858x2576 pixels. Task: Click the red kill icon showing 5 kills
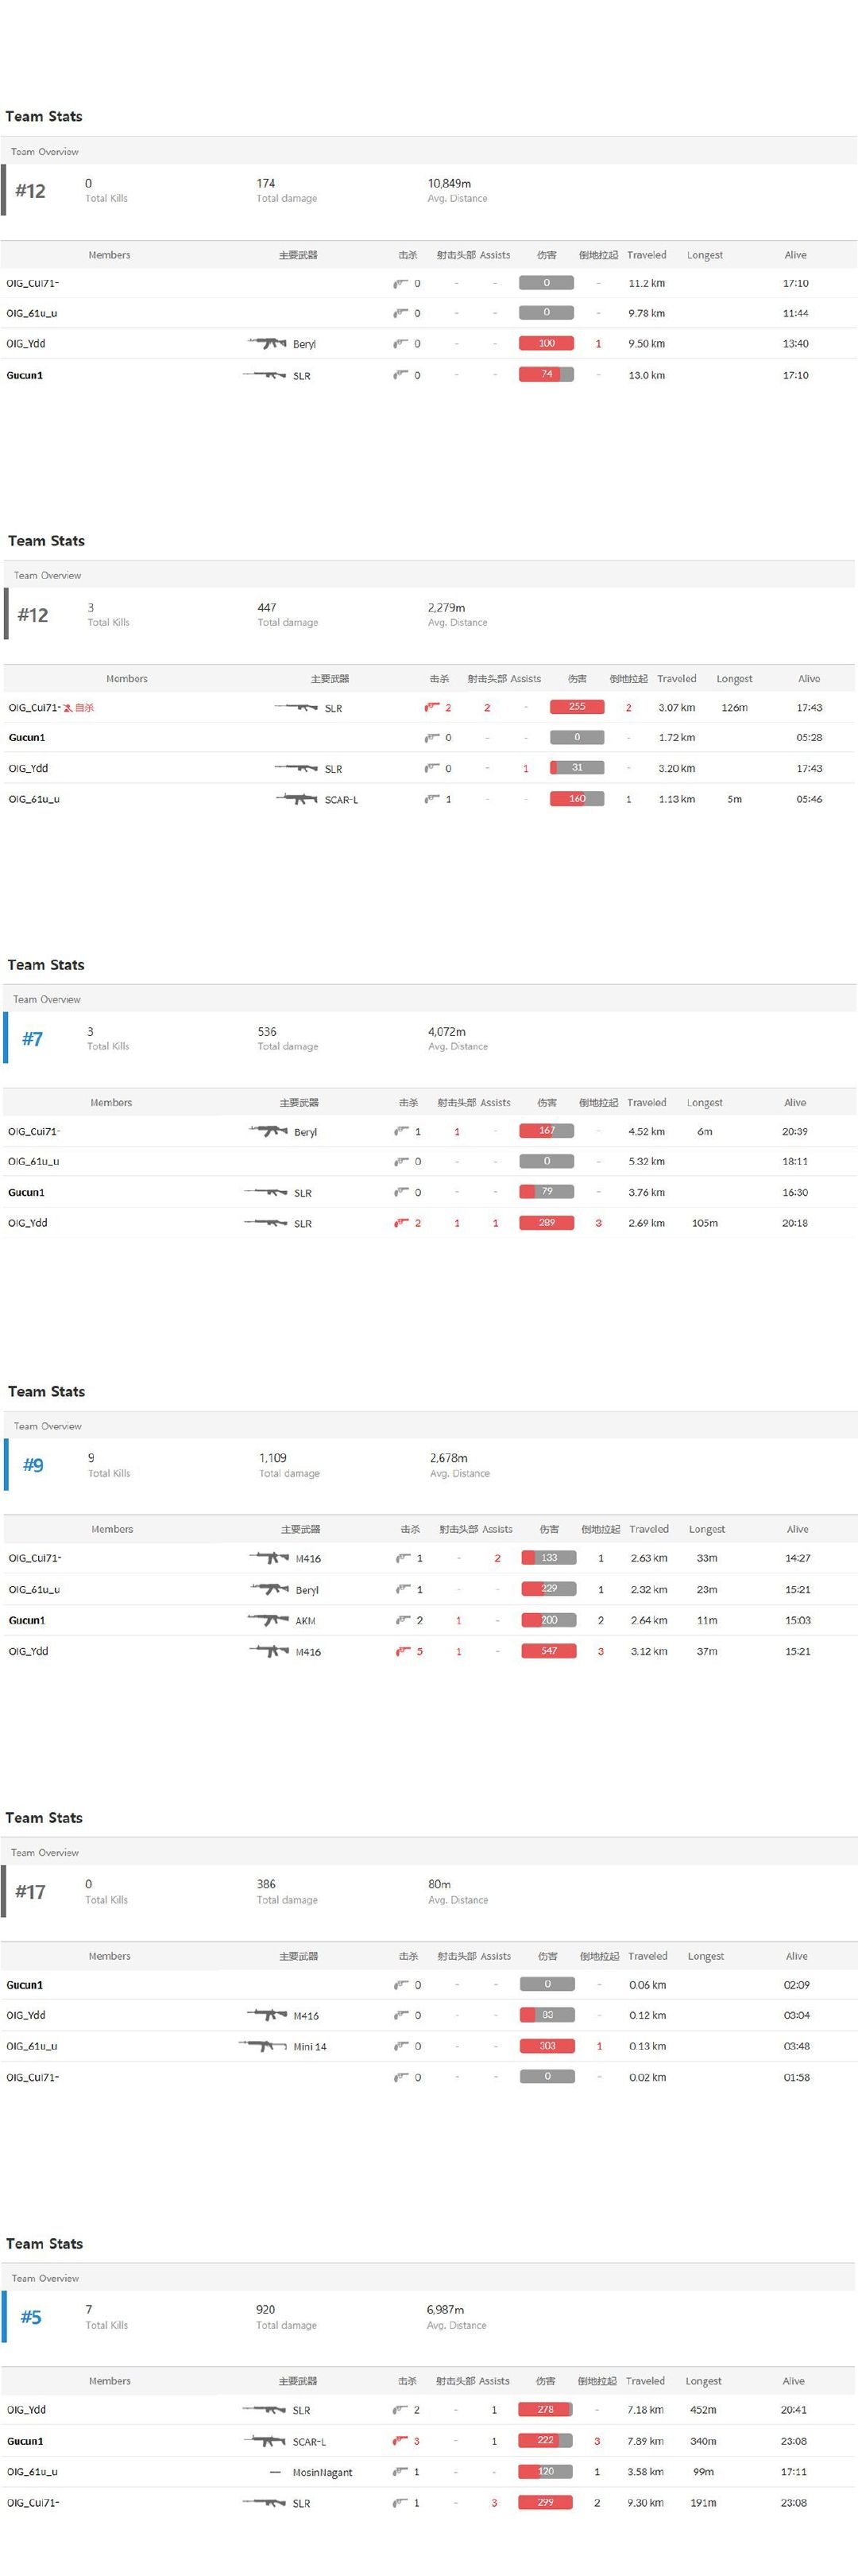point(403,1651)
